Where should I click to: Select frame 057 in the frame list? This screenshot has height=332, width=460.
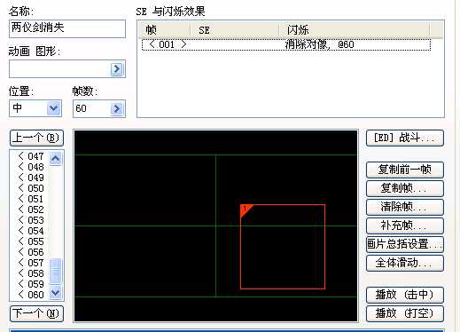click(x=31, y=263)
